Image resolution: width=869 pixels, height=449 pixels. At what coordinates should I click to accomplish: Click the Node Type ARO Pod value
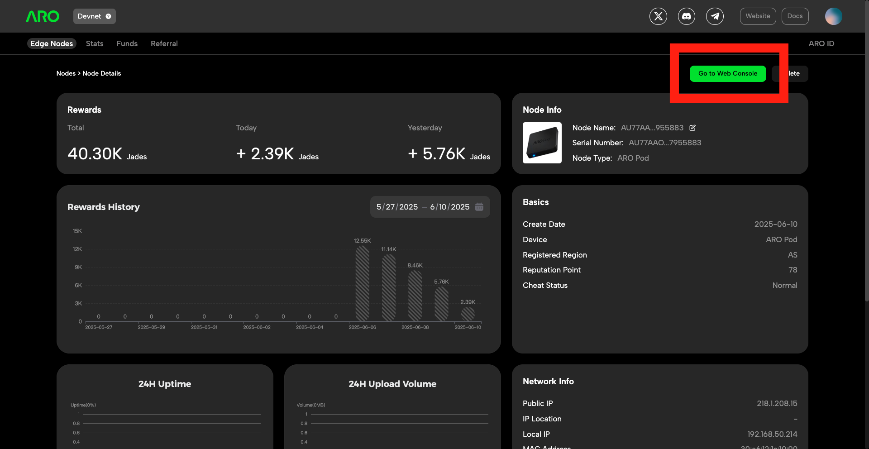tap(633, 158)
